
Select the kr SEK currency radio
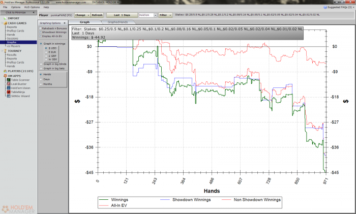pyautogui.click(x=46, y=59)
